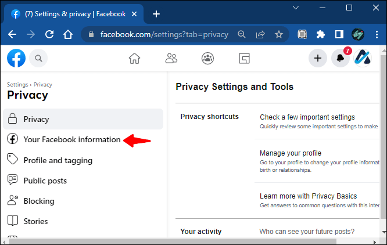Click the plus Create button in Facebook header
The width and height of the screenshot is (387, 245).
(318, 58)
